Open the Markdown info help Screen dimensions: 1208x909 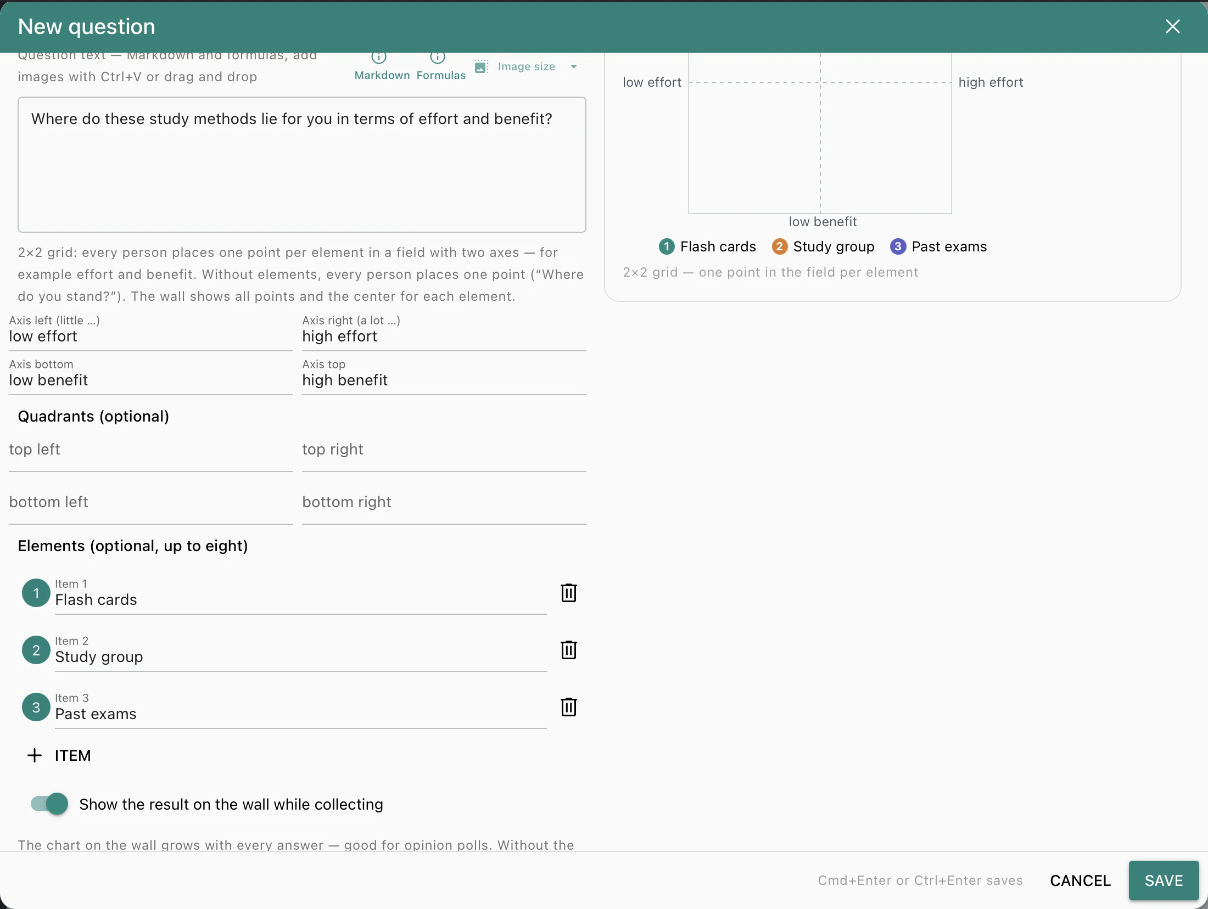coord(382,66)
